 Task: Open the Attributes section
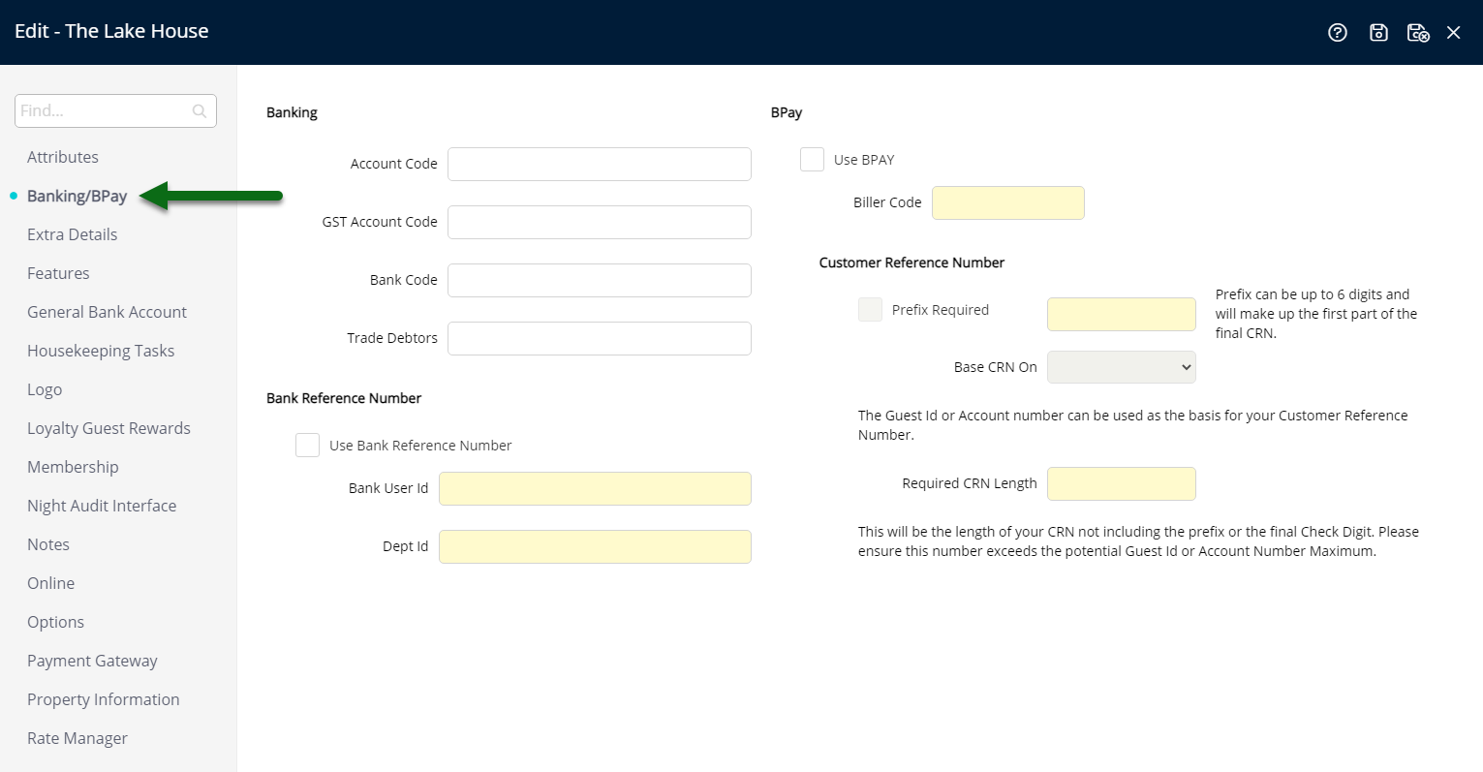point(63,157)
